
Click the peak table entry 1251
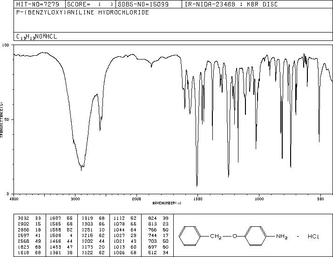click(87, 230)
